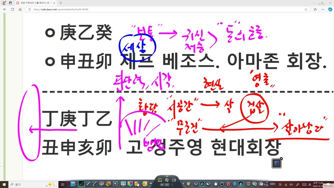The image size is (334, 188).
Task: View site information lock icon
Action: coord(29,9)
